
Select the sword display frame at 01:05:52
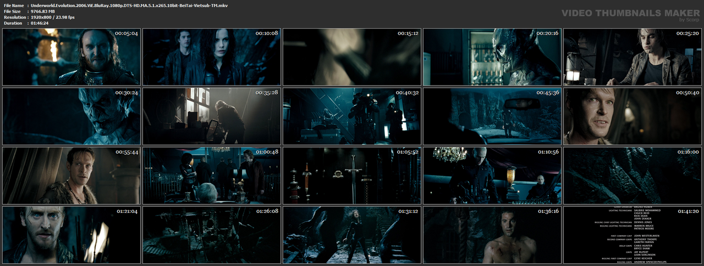351,176
